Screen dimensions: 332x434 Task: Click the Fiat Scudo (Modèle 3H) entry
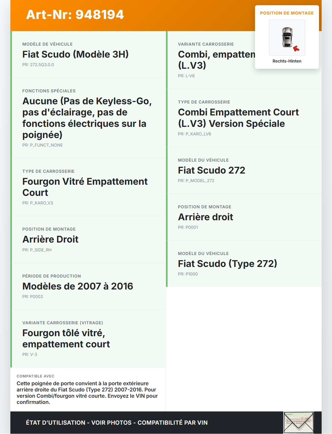click(75, 54)
